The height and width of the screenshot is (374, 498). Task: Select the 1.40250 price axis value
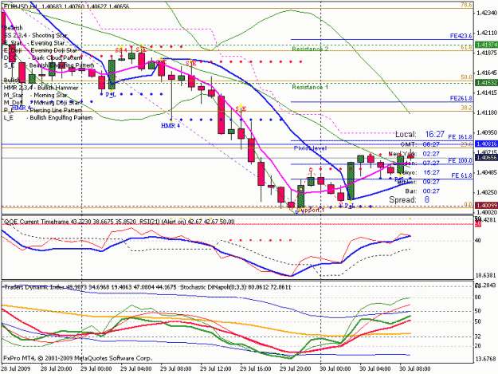point(487,192)
